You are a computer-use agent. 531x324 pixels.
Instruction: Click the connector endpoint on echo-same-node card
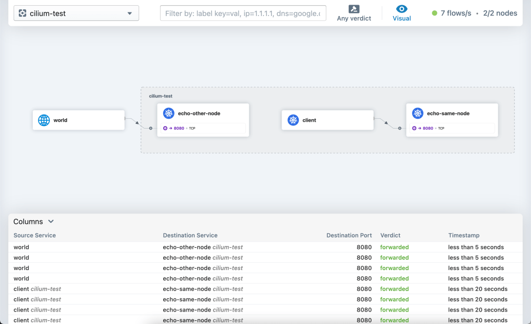(400, 128)
